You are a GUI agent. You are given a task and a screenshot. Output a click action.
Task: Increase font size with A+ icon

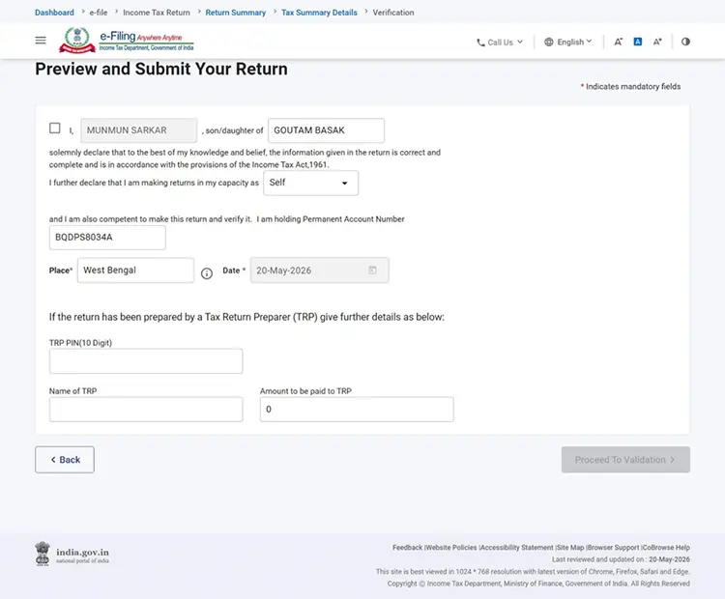tap(657, 42)
